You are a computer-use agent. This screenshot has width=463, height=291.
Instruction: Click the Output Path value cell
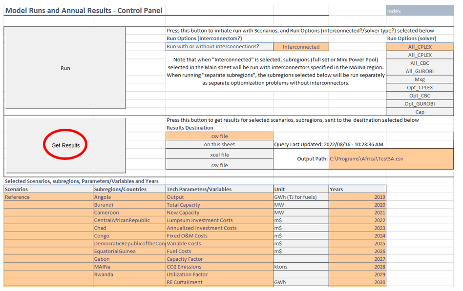pyautogui.click(x=391, y=158)
